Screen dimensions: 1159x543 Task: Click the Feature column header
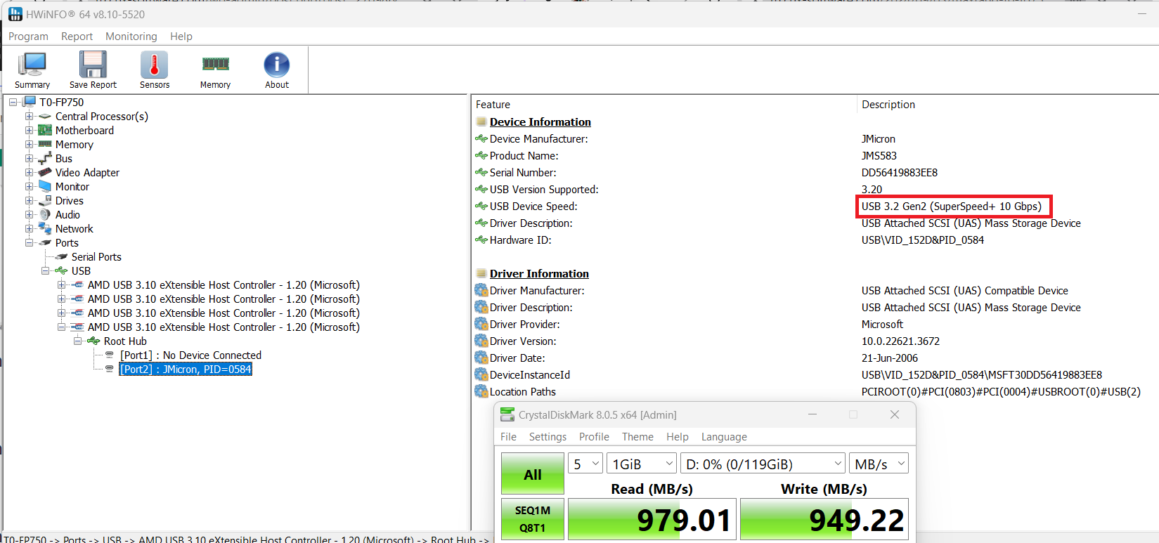coord(493,104)
